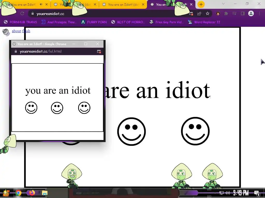265x198 pixels.
Task: Close the active fourth tab
Action: [191, 4]
